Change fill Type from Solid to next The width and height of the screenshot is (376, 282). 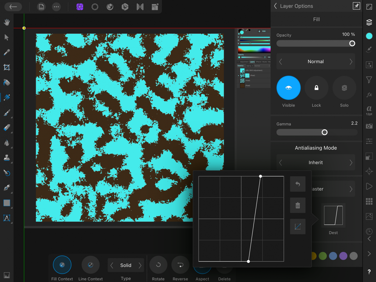[x=140, y=265]
